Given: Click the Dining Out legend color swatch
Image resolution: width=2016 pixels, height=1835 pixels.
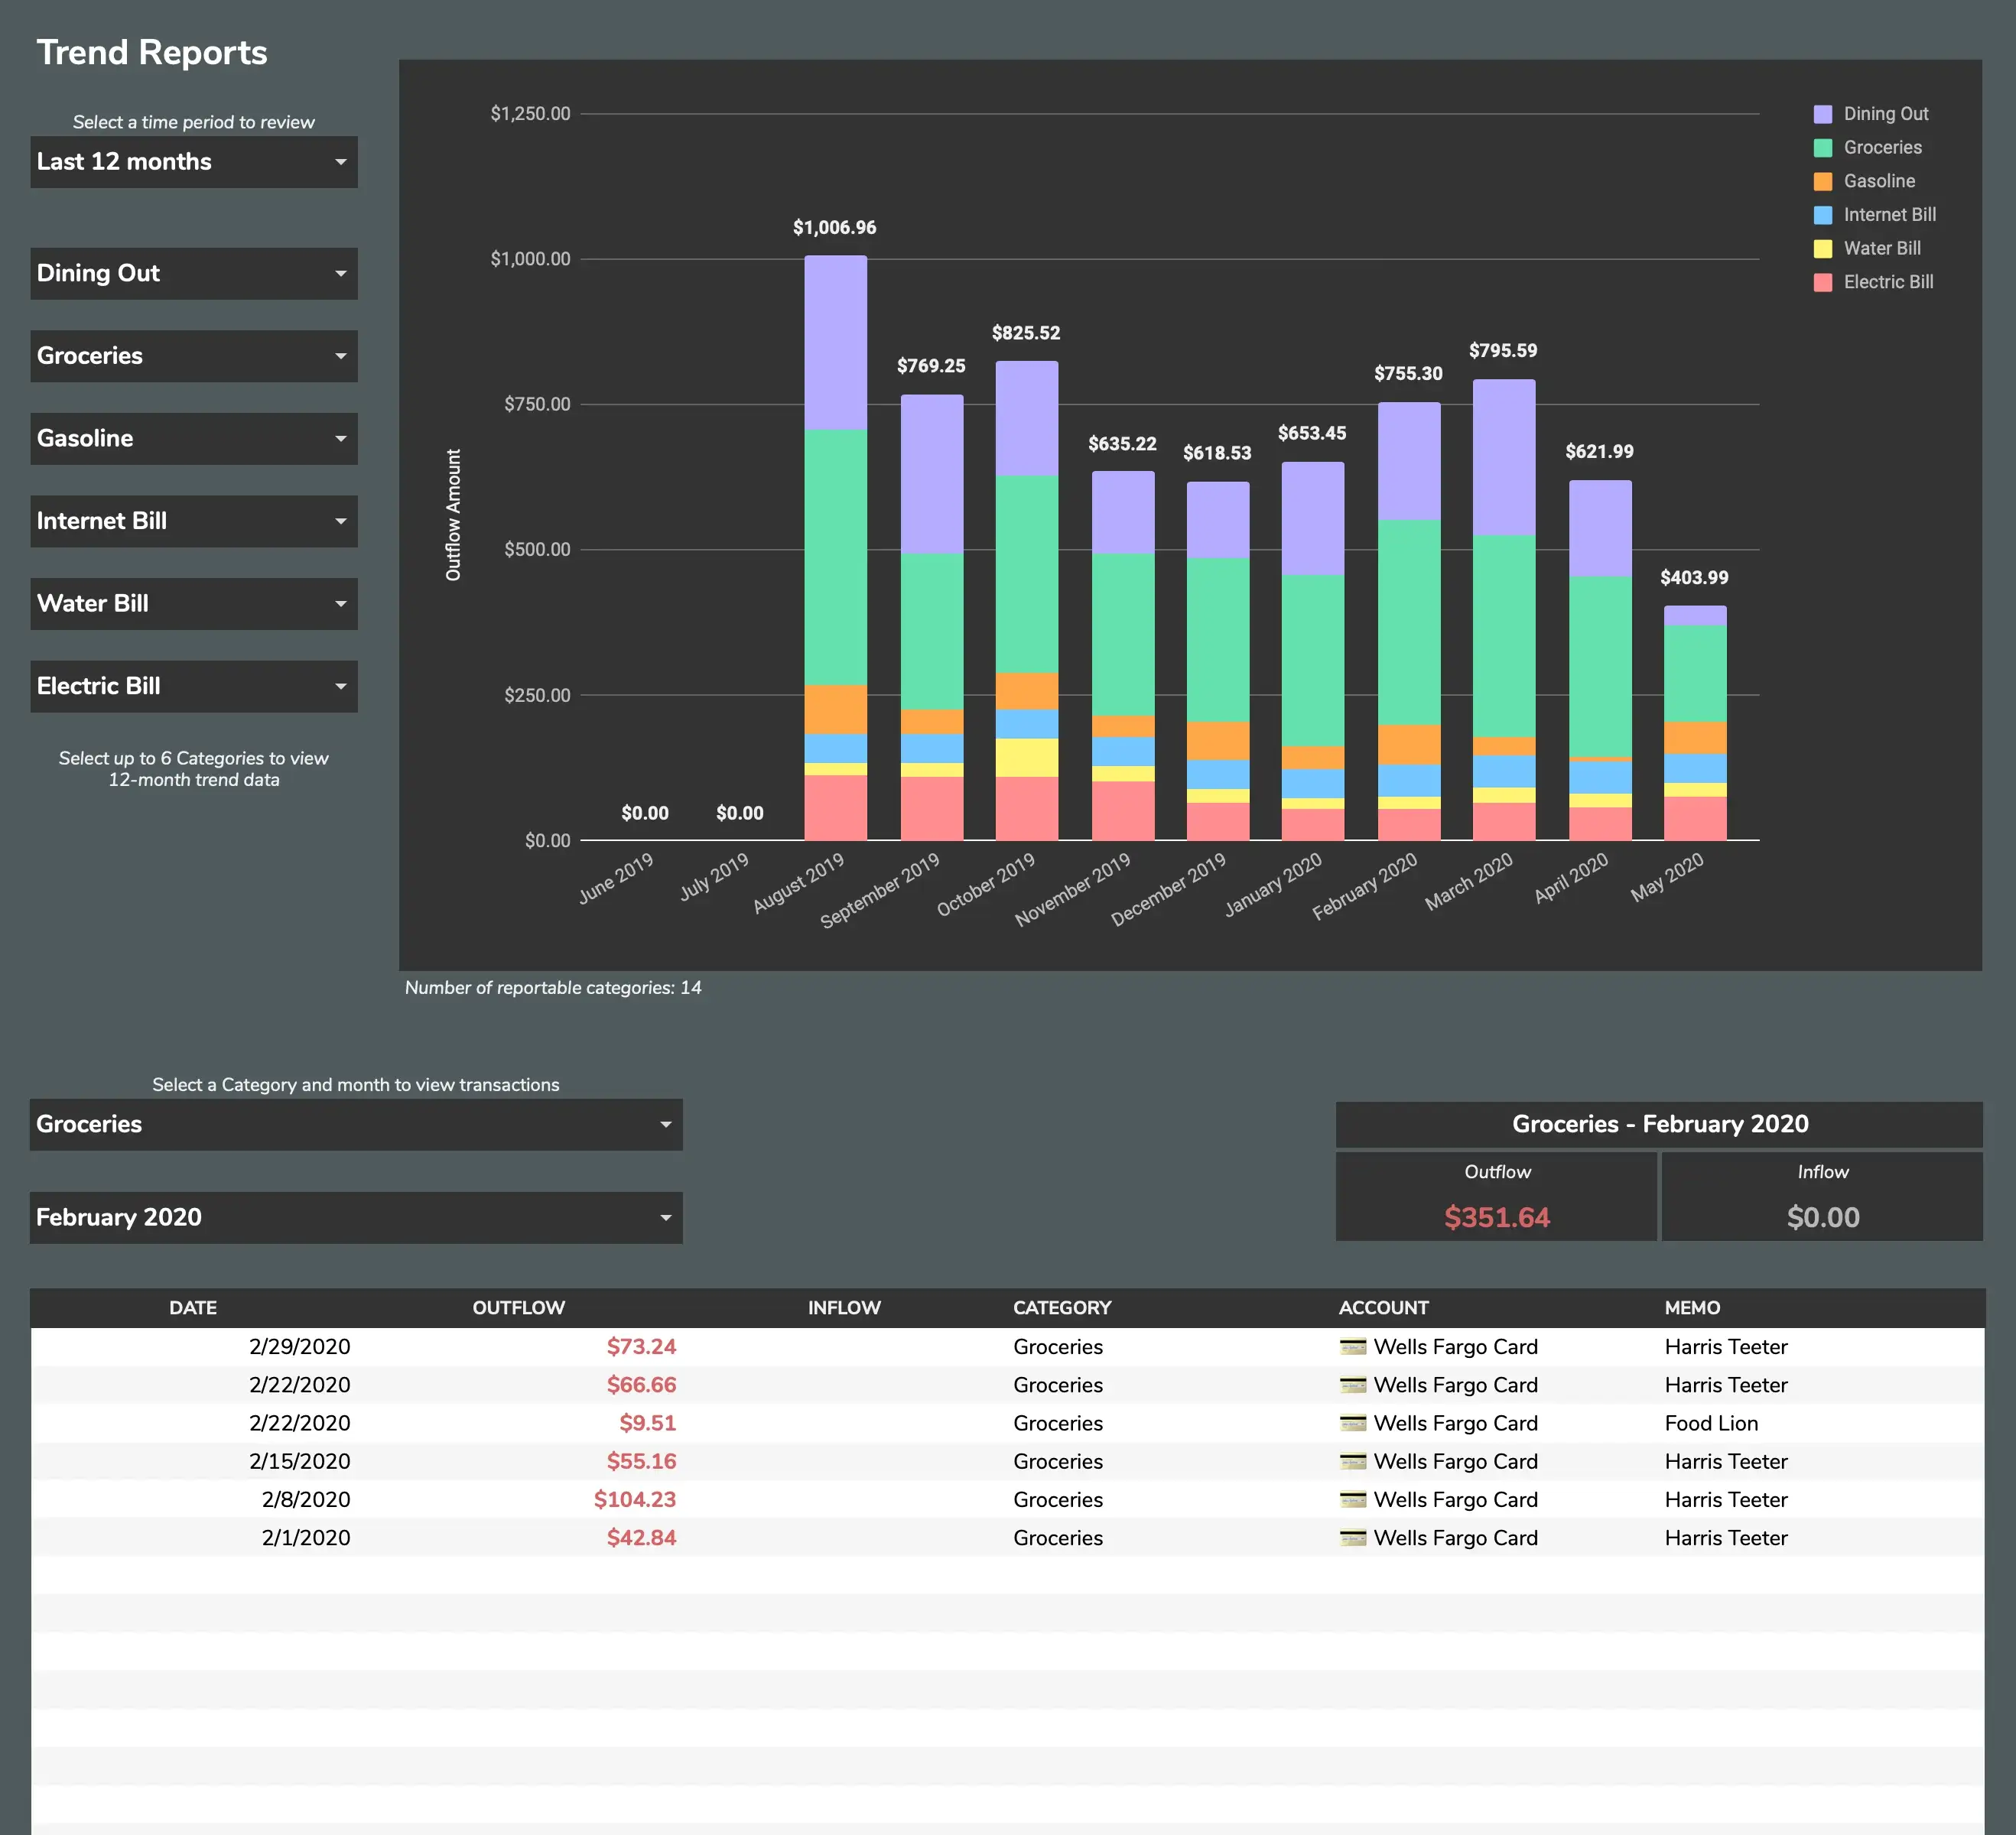Looking at the screenshot, I should pyautogui.click(x=1823, y=114).
